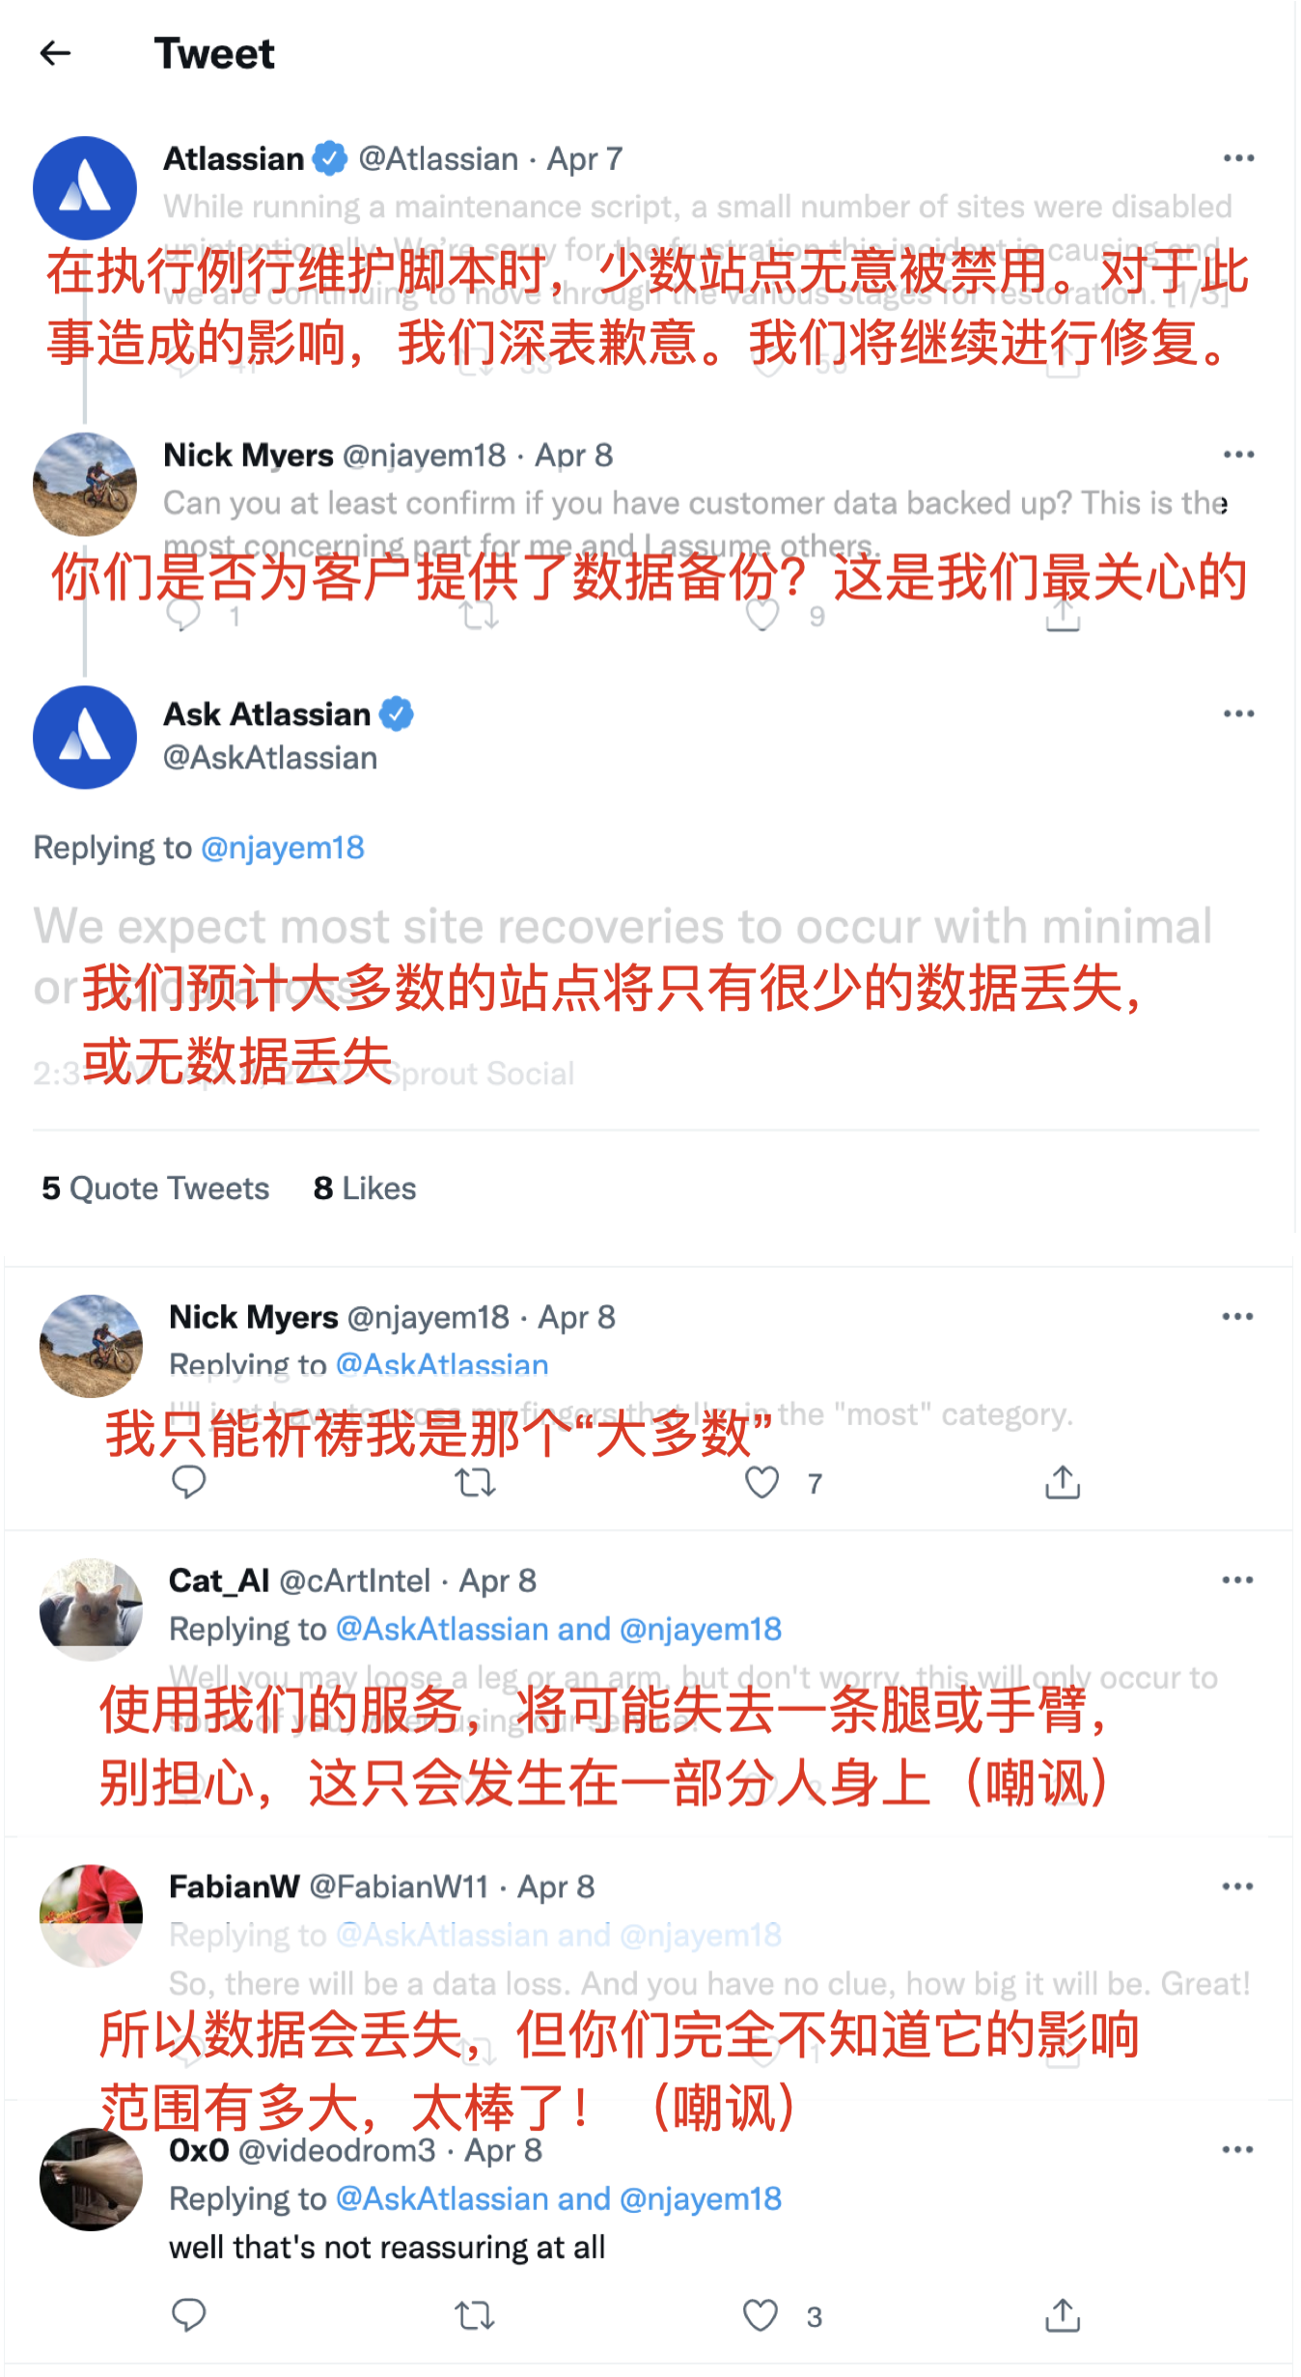Open more options on Ask Atlassian's reply
The height and width of the screenshot is (2377, 1301).
tap(1238, 713)
